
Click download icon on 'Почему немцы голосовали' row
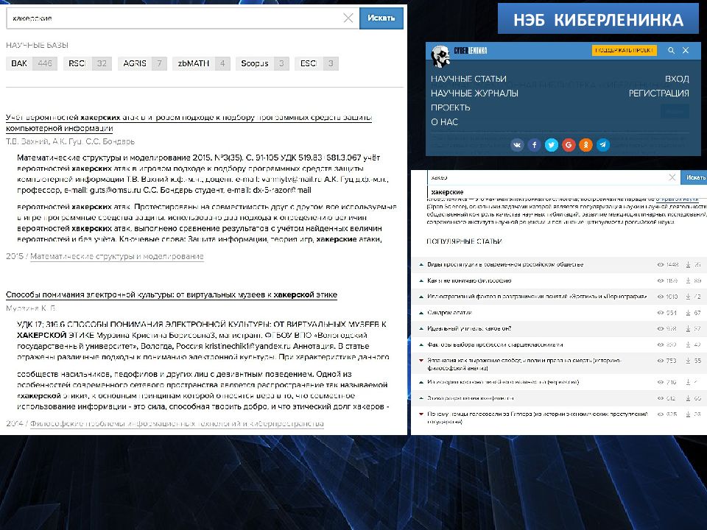[x=688, y=414]
